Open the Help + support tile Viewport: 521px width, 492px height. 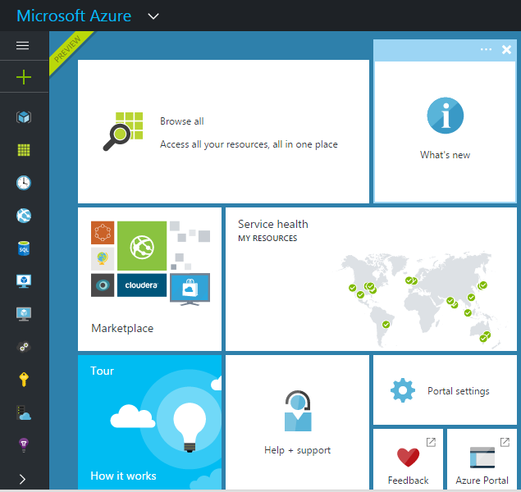(297, 422)
